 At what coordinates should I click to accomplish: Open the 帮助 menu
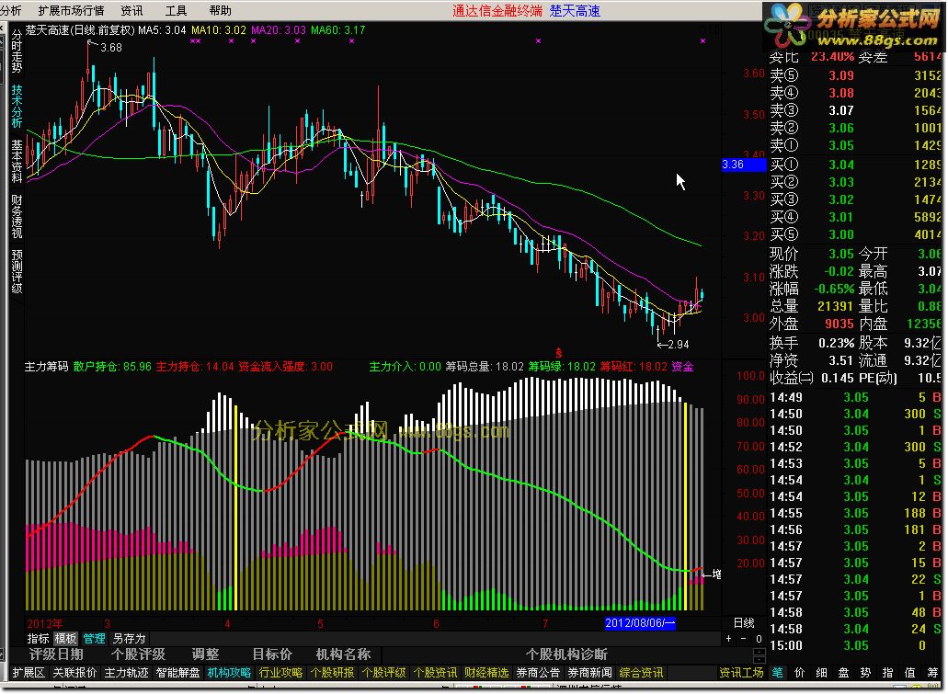(220, 10)
